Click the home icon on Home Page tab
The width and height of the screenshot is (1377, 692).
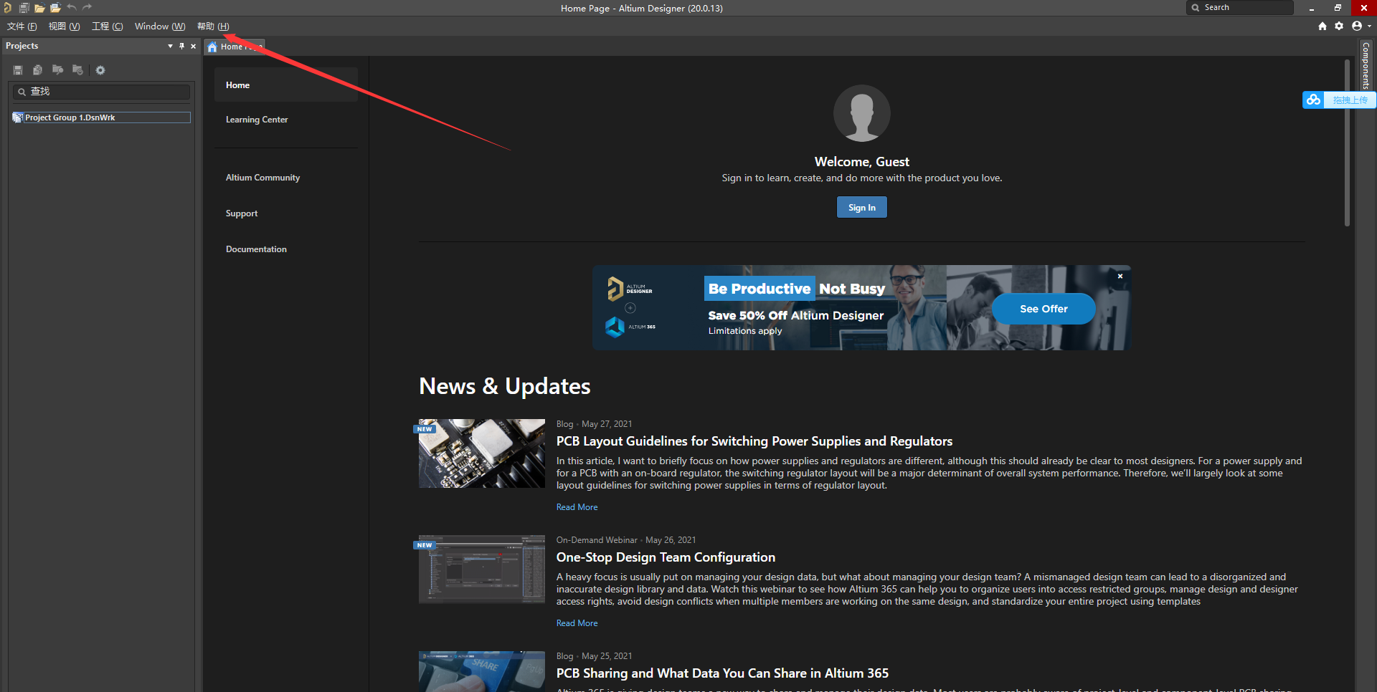pos(212,47)
